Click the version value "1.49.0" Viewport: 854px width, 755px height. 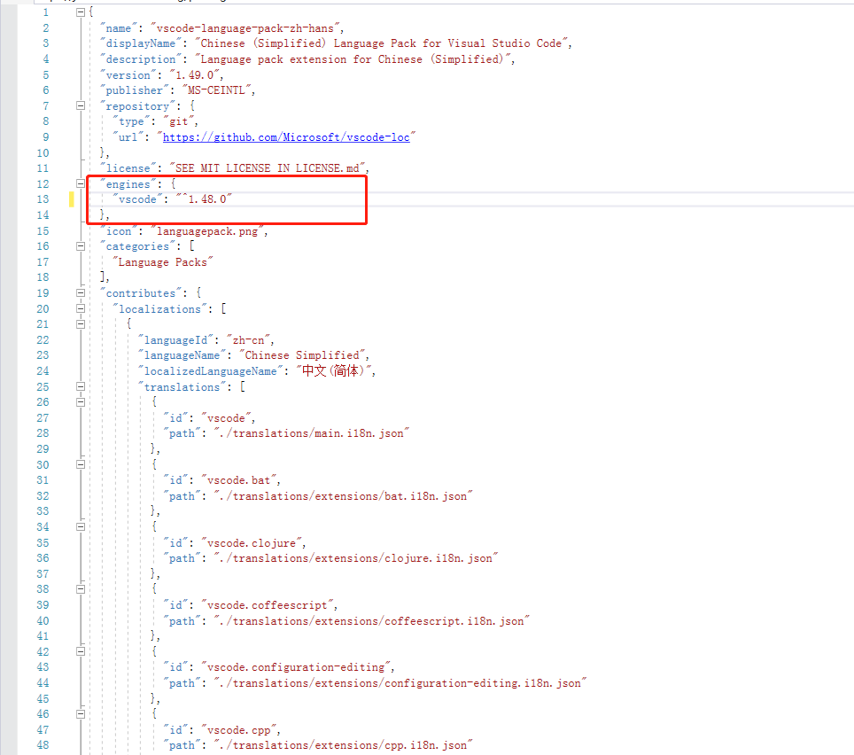[x=194, y=74]
